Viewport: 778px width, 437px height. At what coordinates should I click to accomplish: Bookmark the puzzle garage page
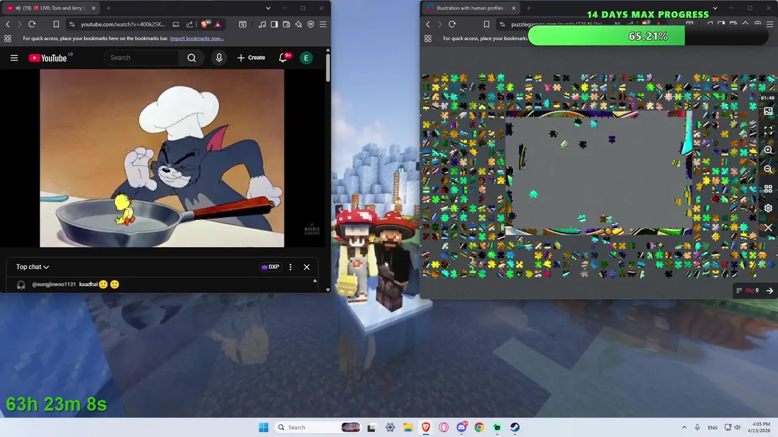tap(486, 24)
